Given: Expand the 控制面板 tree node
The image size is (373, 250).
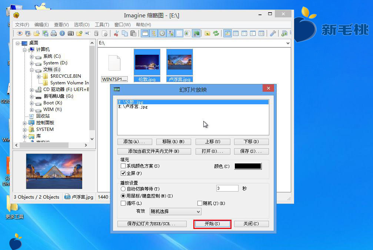Looking at the screenshot, I should tap(24, 123).
